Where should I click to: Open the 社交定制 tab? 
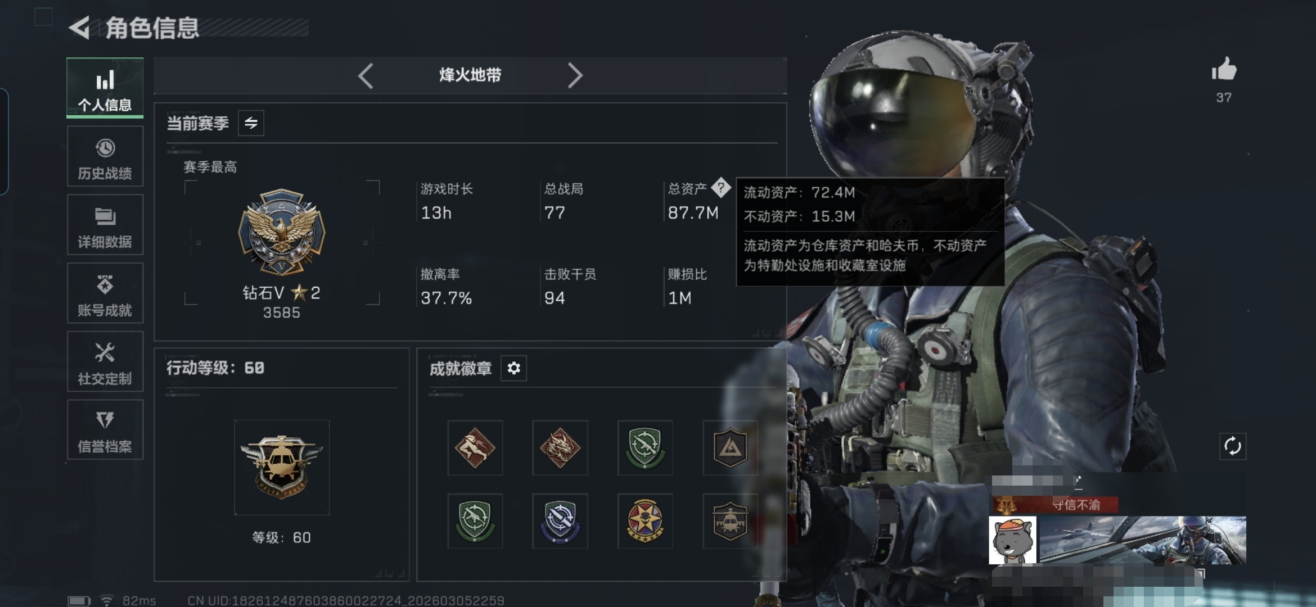coord(105,361)
